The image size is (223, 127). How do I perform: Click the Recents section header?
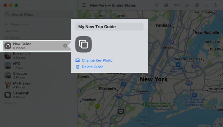(x=11, y=103)
